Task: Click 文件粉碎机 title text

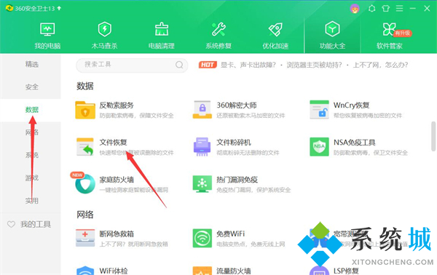Action: coord(234,143)
